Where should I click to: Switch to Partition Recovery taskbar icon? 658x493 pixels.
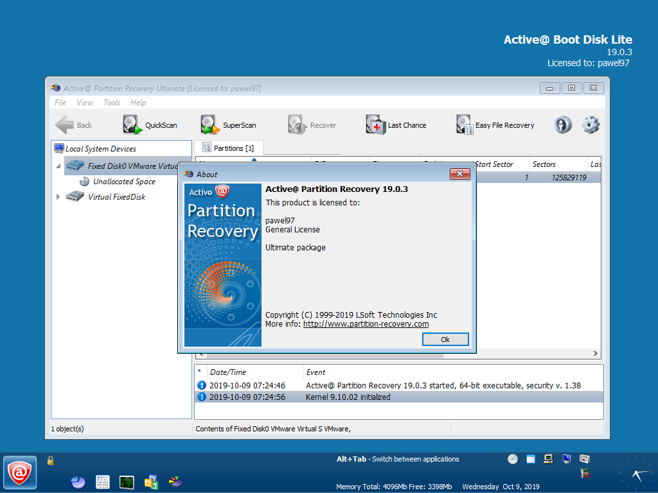[175, 481]
